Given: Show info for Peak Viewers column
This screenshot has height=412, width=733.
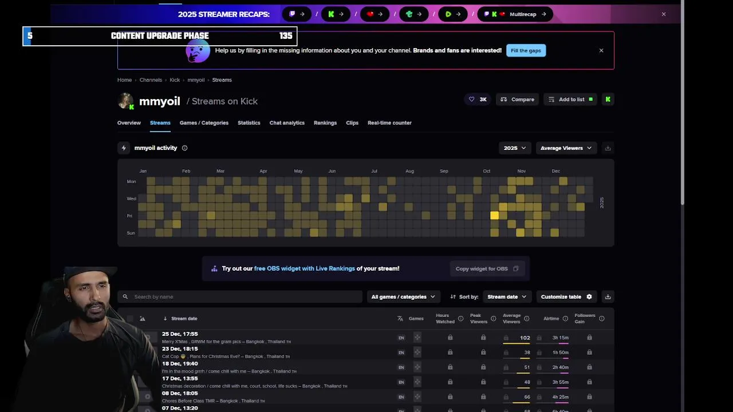Looking at the screenshot, I should click(x=493, y=319).
